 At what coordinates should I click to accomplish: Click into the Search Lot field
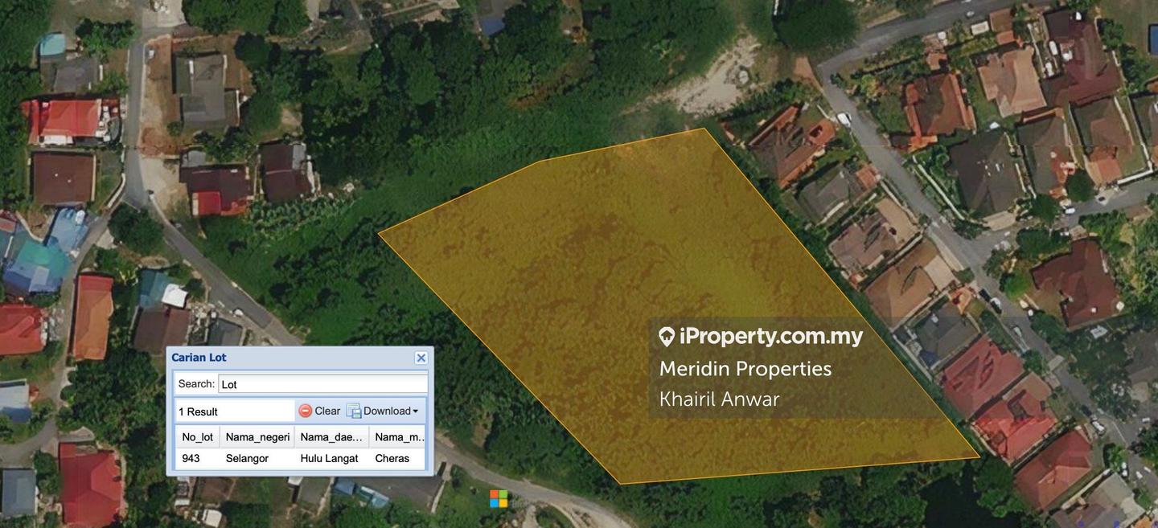[x=323, y=384]
